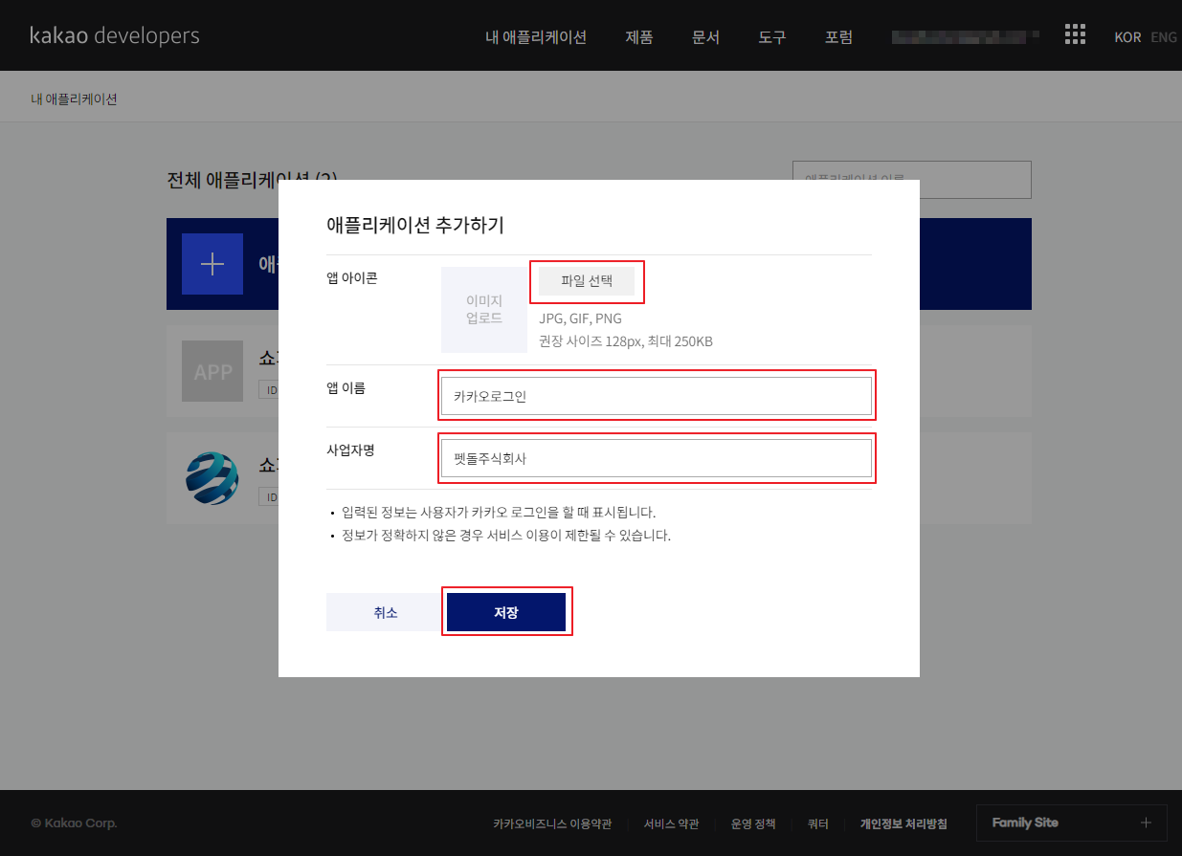
Task: Open the 포럼 menu
Action: pos(838,37)
